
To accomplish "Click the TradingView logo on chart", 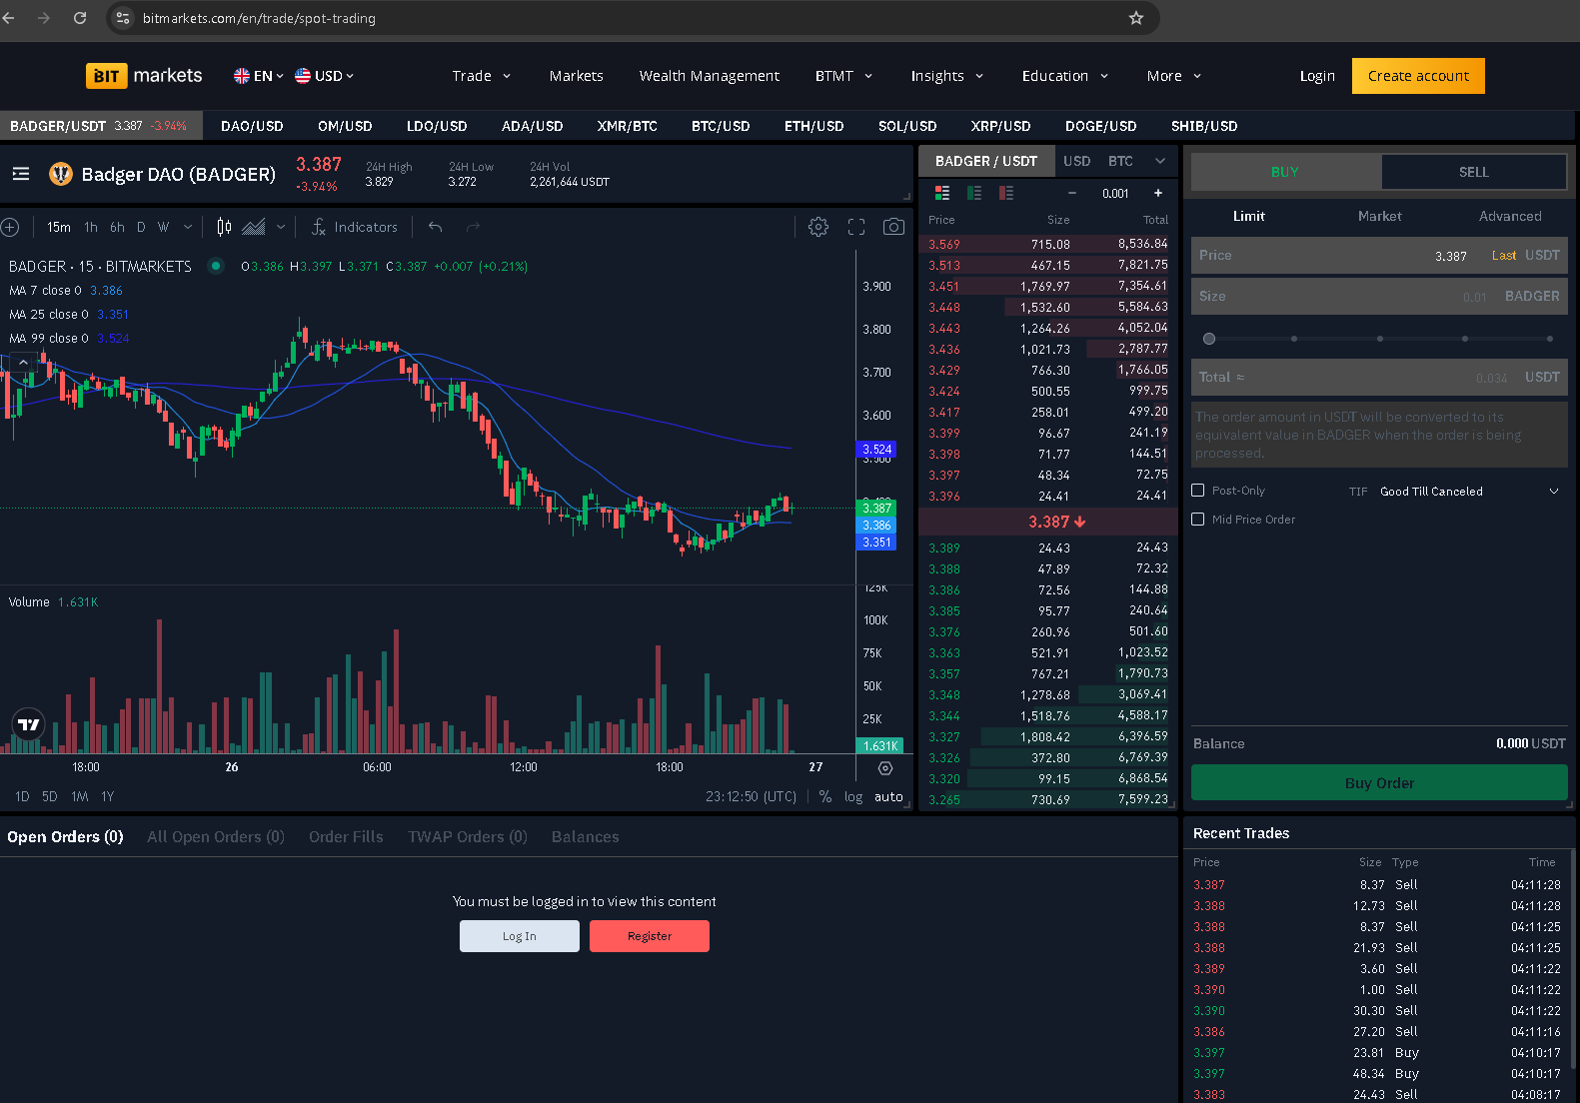I will click(x=29, y=724).
